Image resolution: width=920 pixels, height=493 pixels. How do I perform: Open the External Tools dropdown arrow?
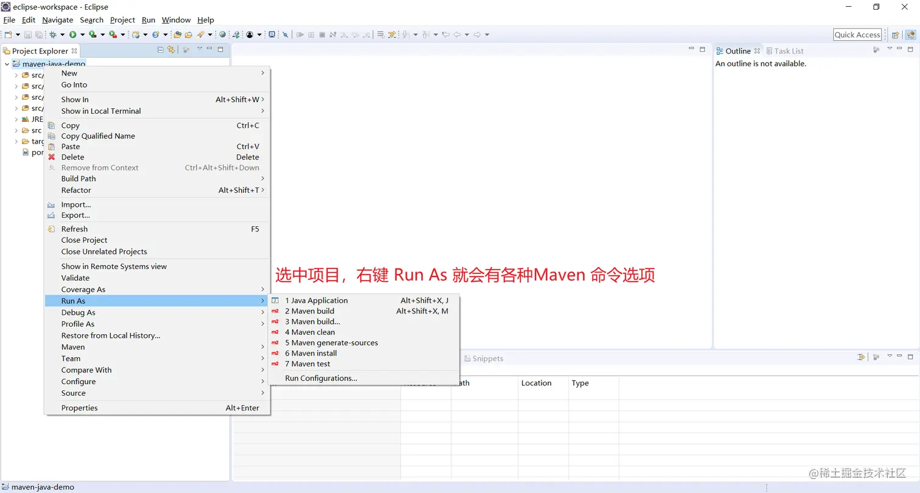[123, 35]
